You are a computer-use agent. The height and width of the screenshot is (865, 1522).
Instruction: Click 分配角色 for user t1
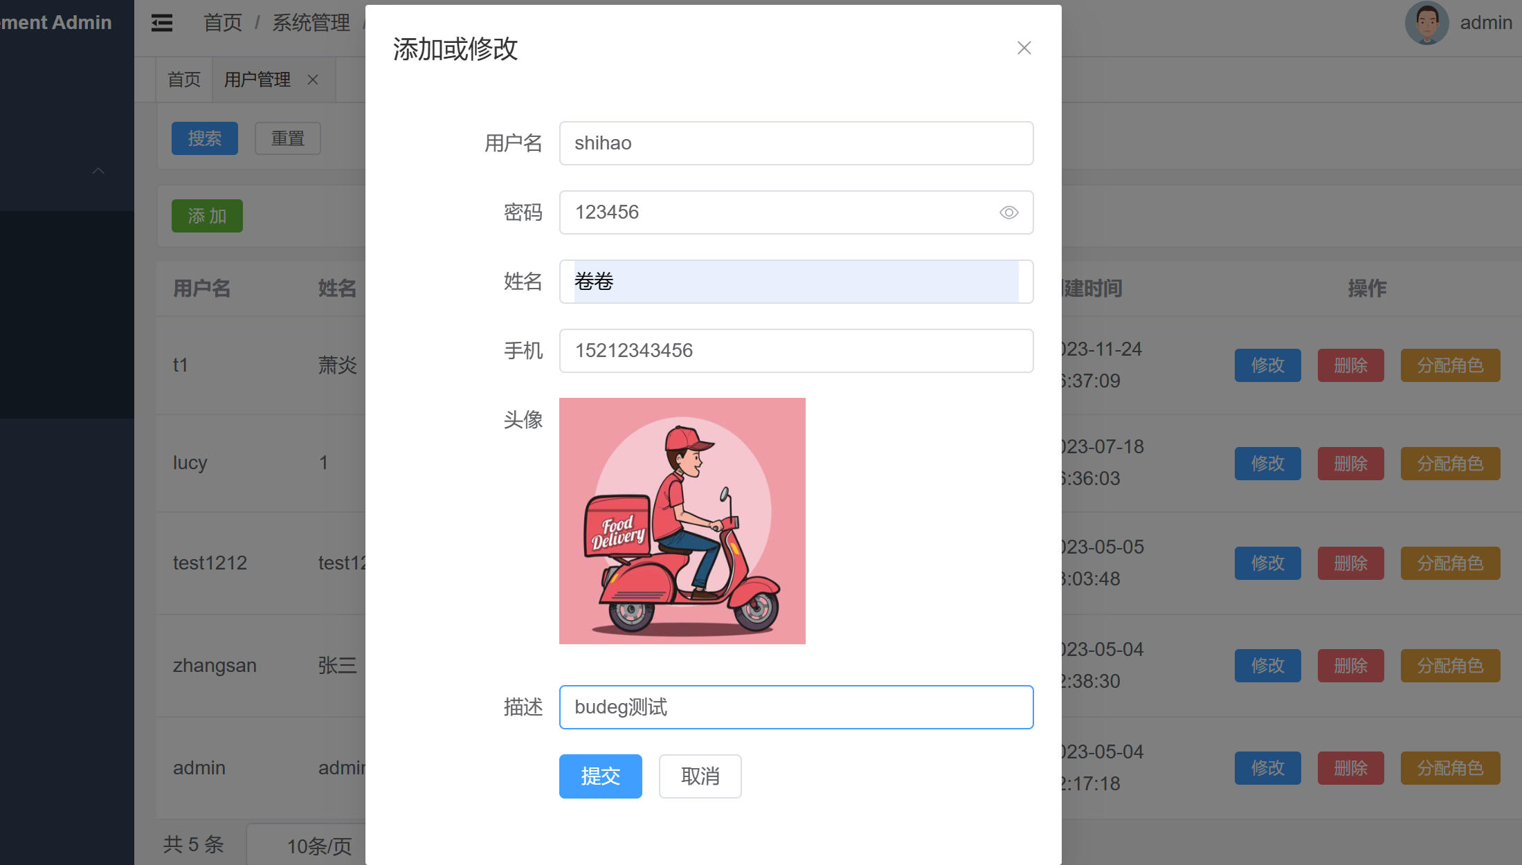coord(1451,365)
